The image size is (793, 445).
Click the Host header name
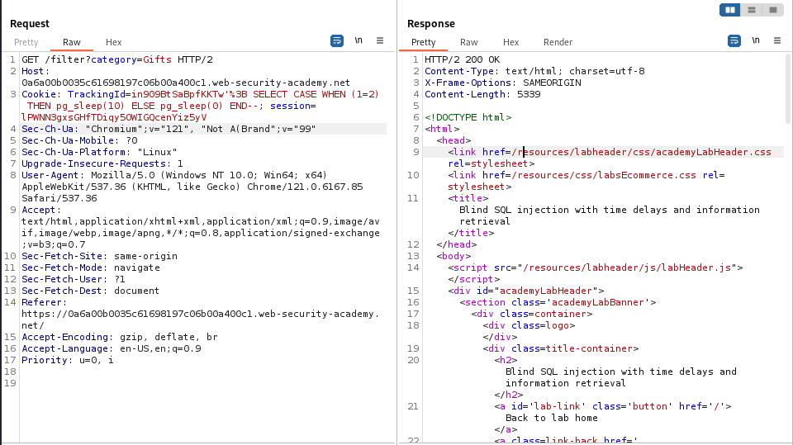tap(33, 71)
